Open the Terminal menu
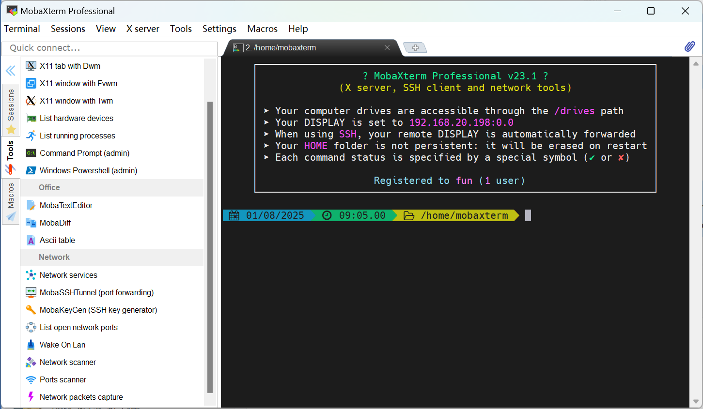Viewport: 703px width, 409px height. coord(22,29)
